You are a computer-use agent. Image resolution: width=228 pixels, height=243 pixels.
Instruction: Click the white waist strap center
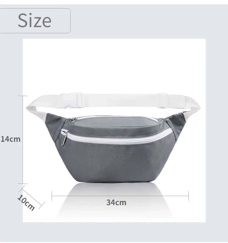click(x=120, y=100)
